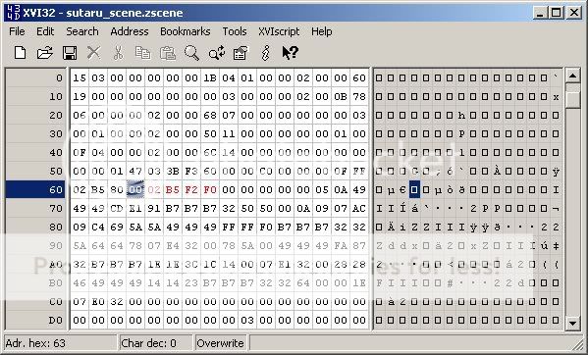Click hex byte 68 in row 20
The image size is (588, 355).
[210, 115]
